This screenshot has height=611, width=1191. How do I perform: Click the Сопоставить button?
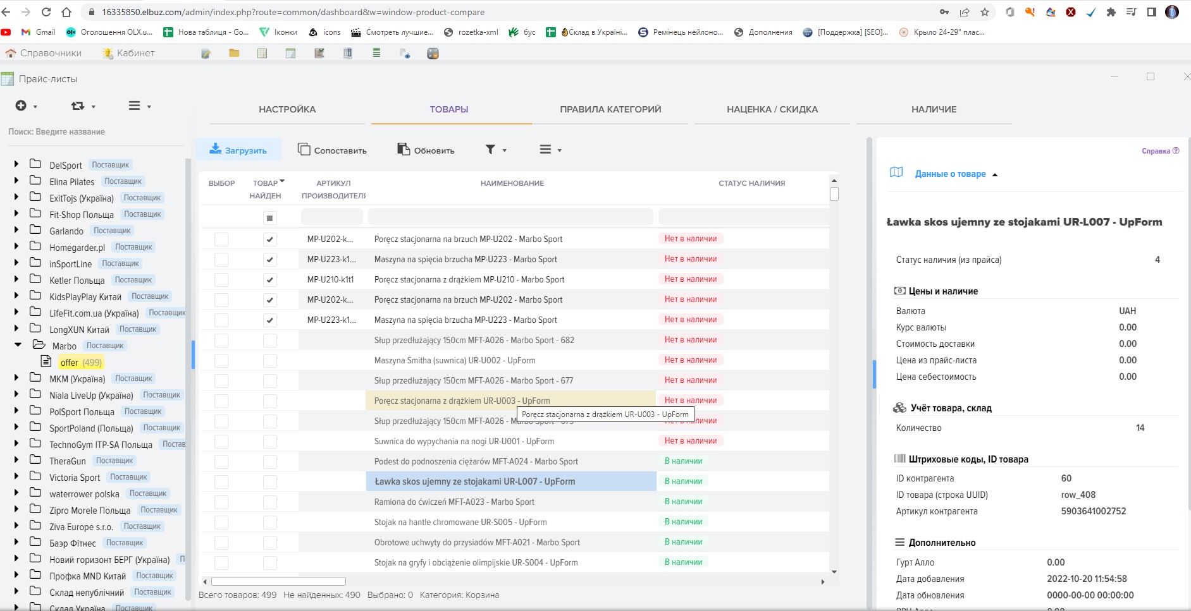coord(332,150)
